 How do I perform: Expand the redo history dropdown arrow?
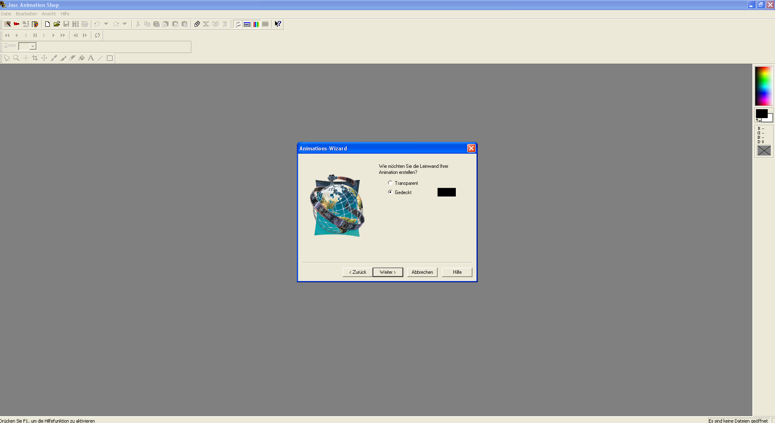coord(125,24)
